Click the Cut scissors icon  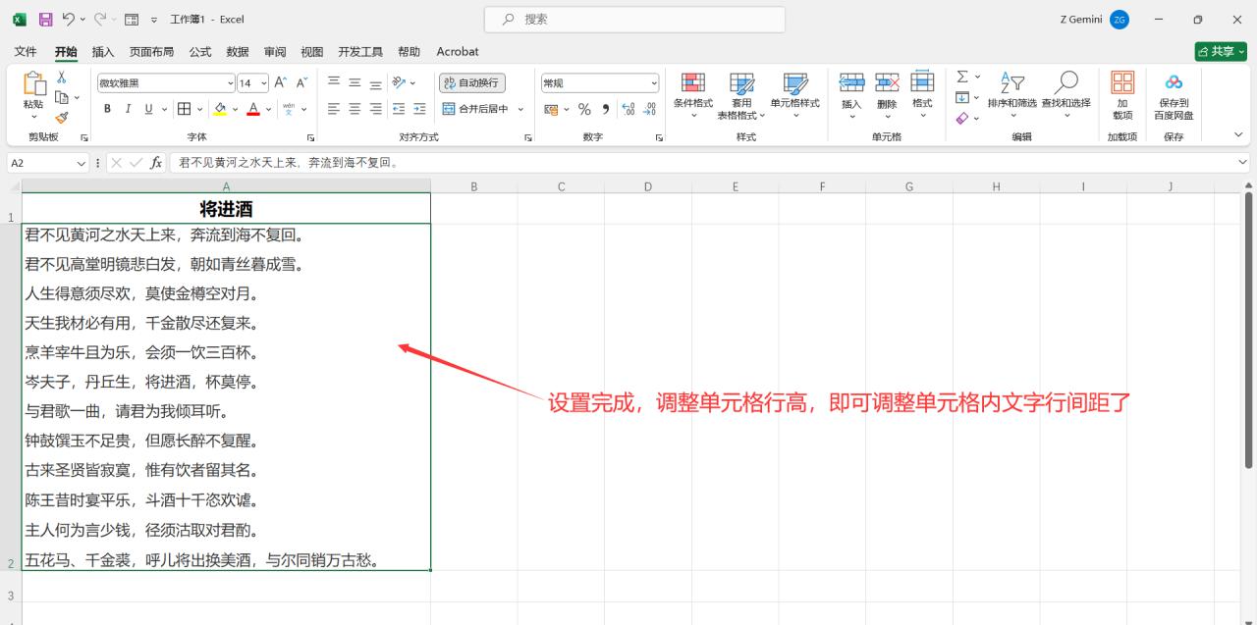click(x=61, y=78)
